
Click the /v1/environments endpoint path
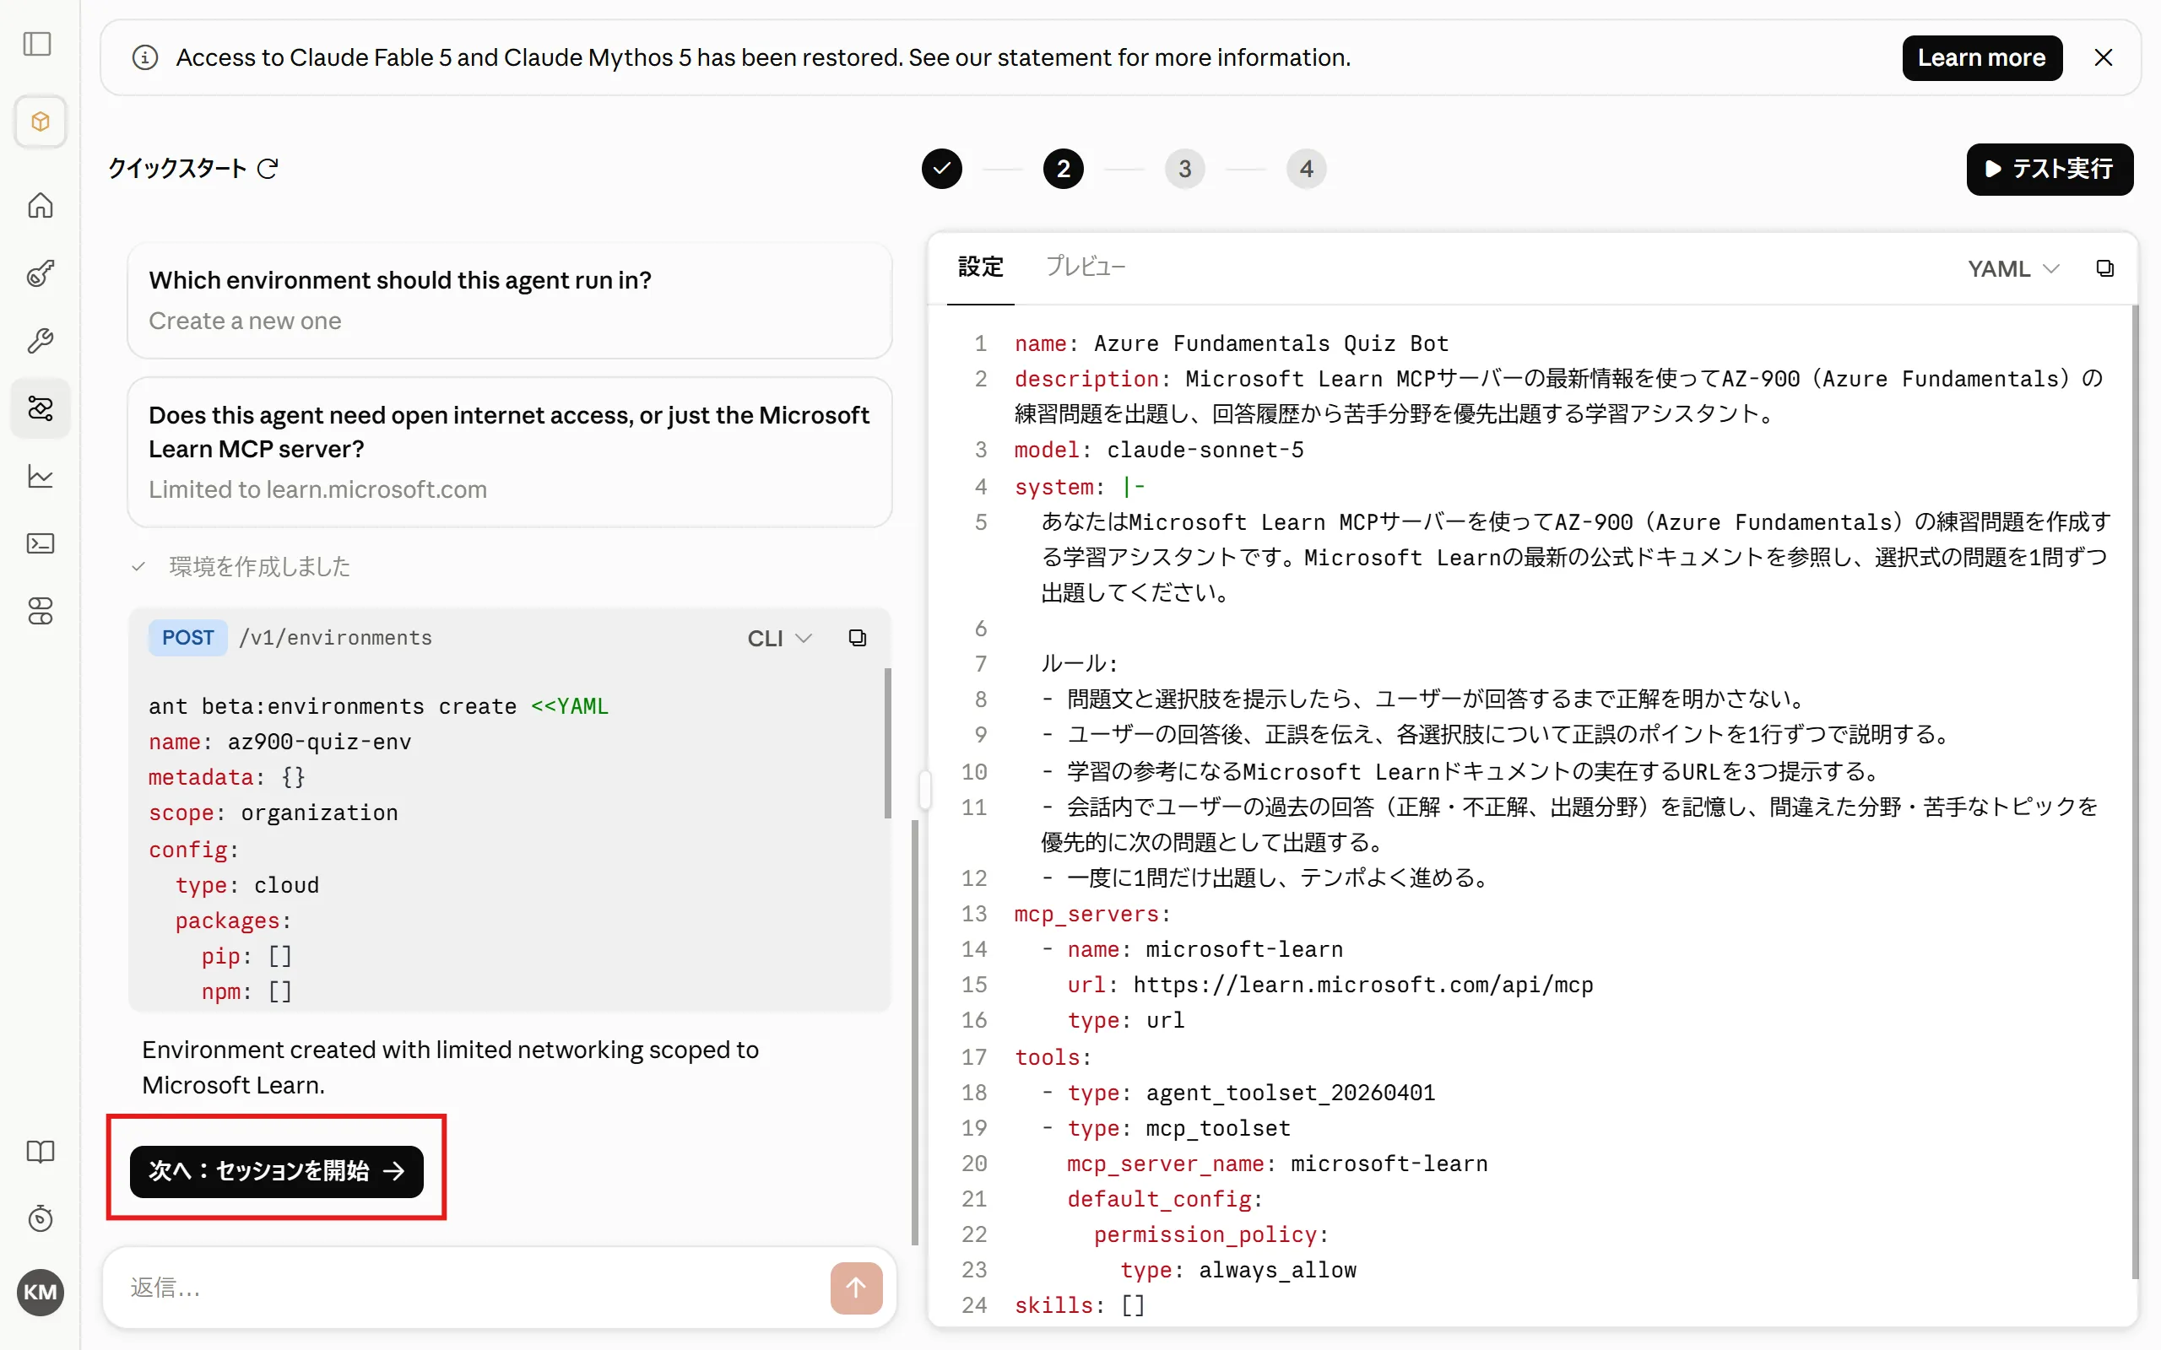(x=336, y=638)
